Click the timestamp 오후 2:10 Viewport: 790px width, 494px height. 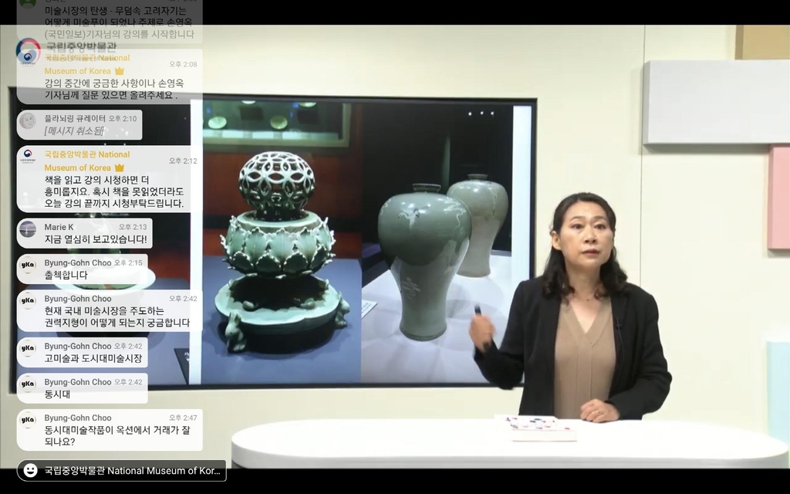123,118
